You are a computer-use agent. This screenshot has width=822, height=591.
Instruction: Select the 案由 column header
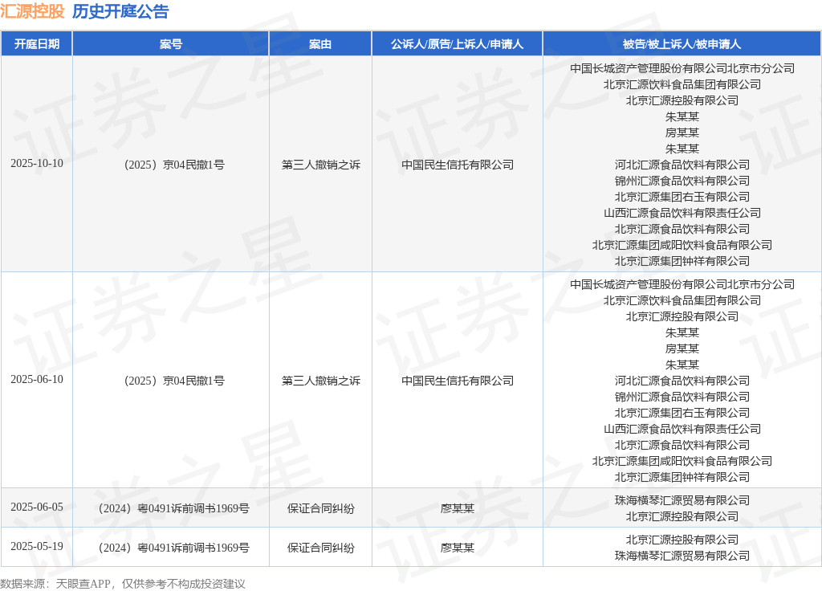320,44
